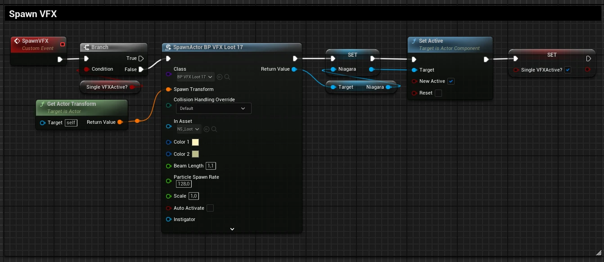Click the Beam Length value field

211,166
